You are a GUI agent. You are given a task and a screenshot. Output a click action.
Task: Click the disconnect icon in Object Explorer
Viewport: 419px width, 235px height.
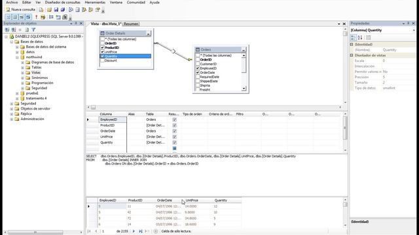click(x=14, y=29)
